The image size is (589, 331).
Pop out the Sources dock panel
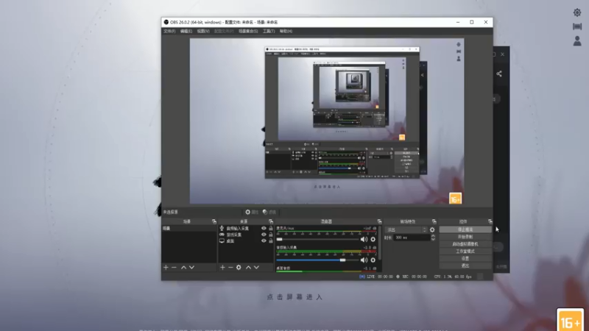pyautogui.click(x=271, y=221)
